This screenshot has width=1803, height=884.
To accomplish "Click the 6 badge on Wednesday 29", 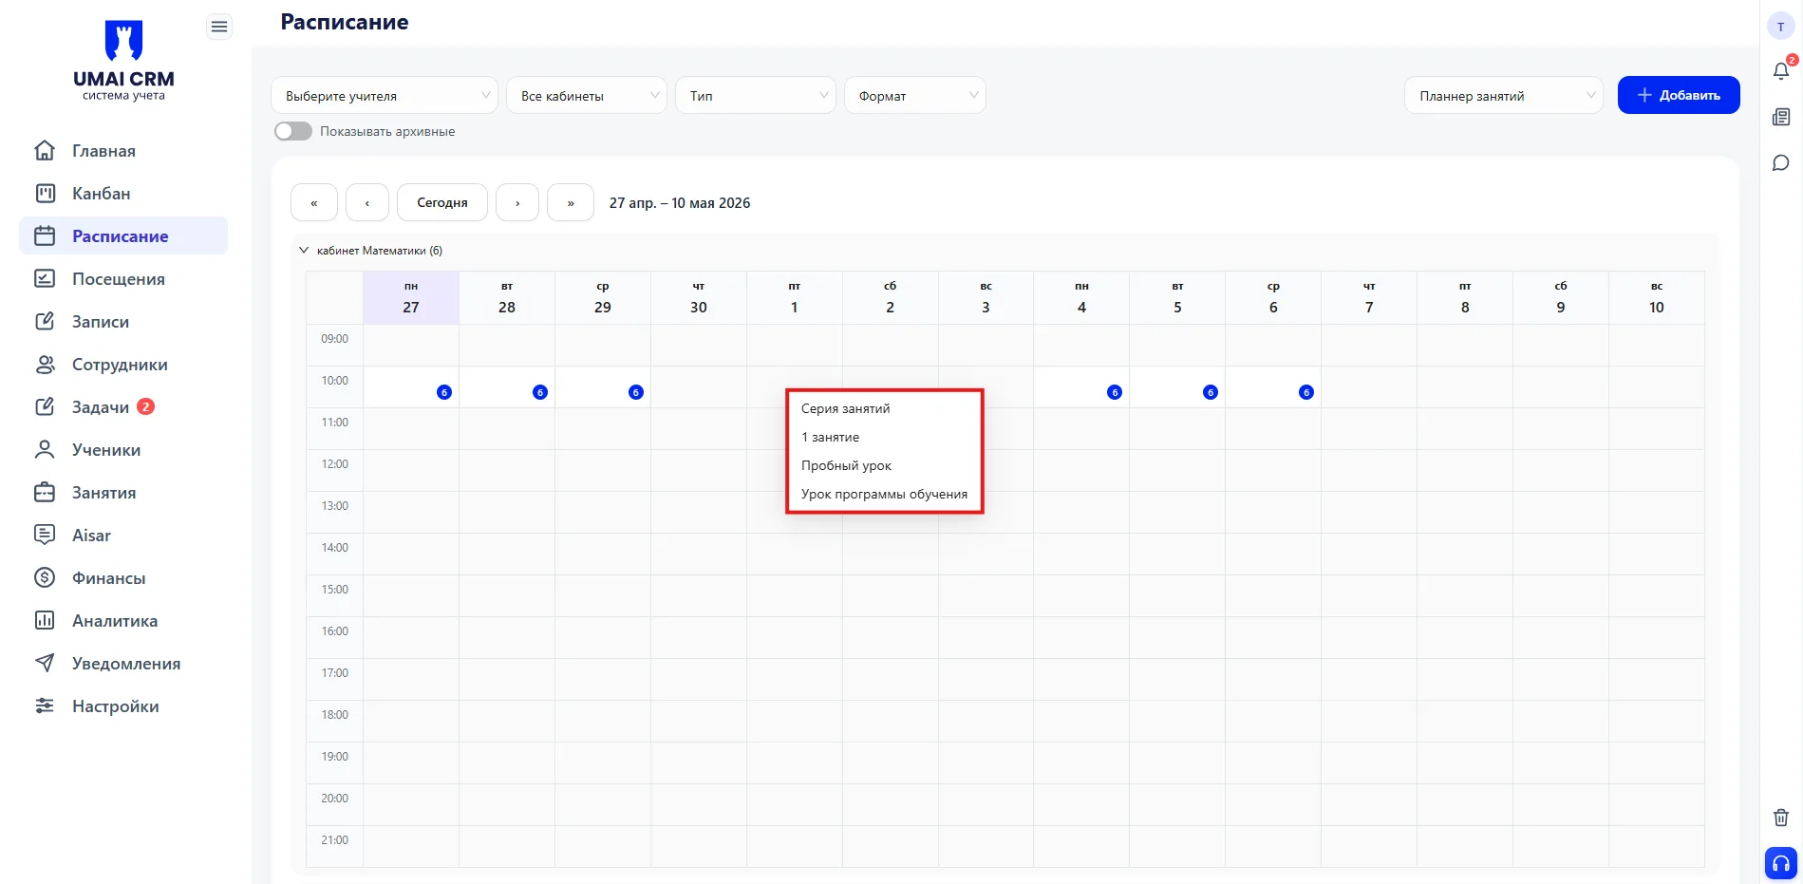I will [x=636, y=392].
